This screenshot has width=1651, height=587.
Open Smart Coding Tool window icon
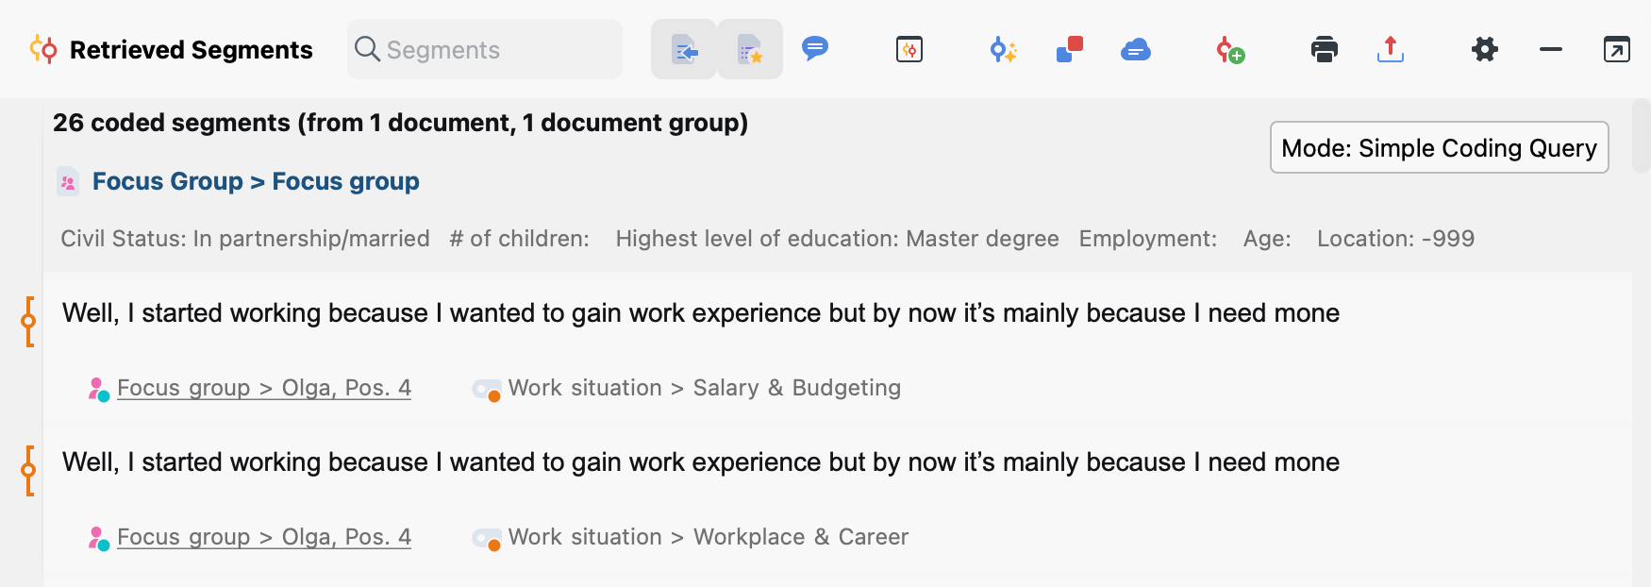click(x=909, y=49)
